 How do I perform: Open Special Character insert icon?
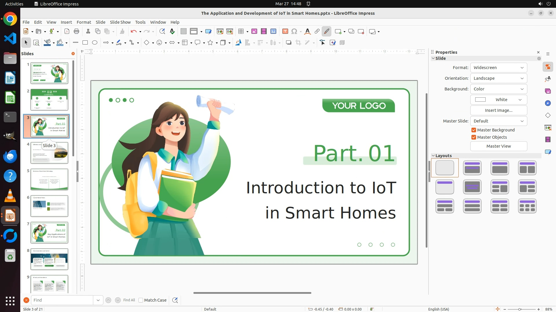[x=294, y=31]
